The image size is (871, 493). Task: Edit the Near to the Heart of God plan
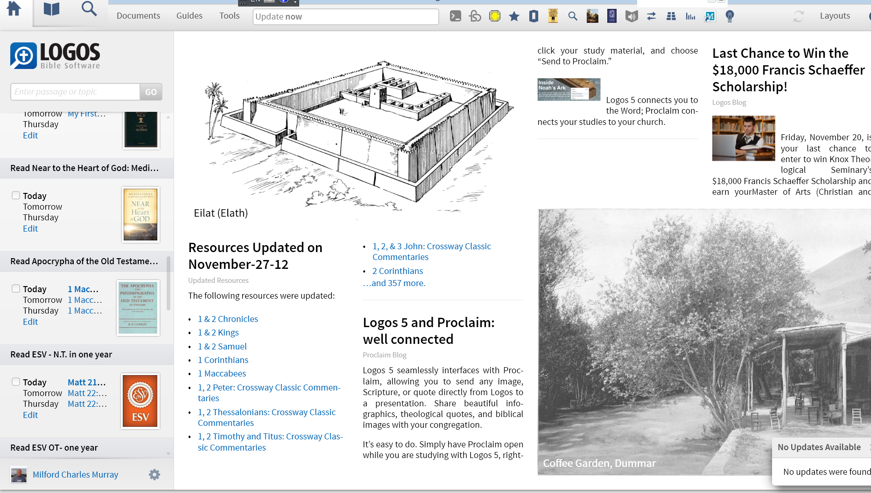[x=30, y=228]
